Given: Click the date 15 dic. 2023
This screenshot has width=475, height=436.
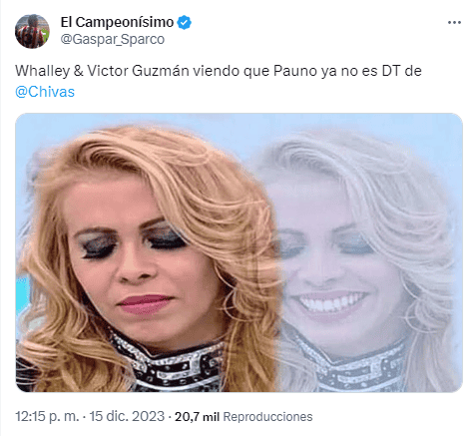Looking at the screenshot, I should click(128, 416).
